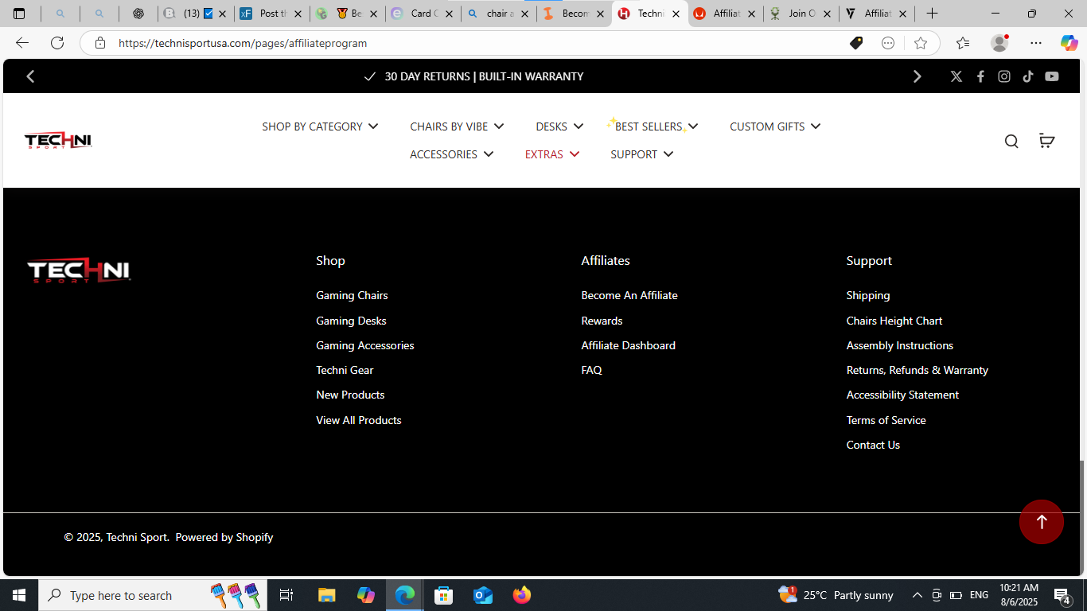Switch to 'Post th' browser tab

[271, 14]
